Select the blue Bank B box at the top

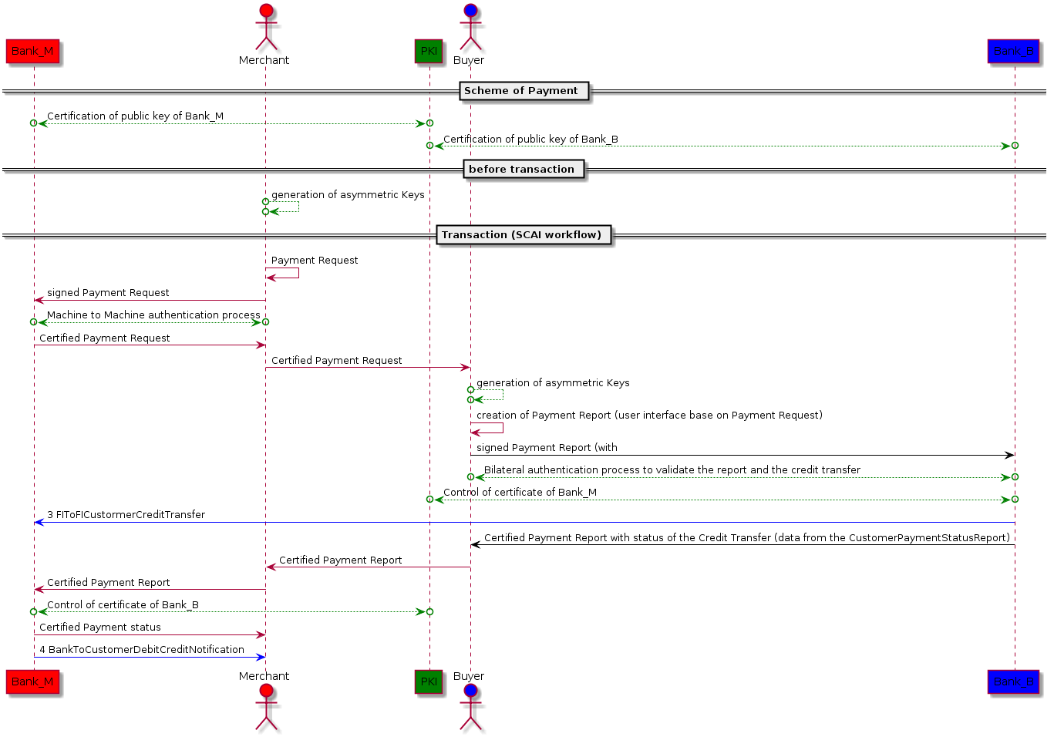(x=1013, y=52)
